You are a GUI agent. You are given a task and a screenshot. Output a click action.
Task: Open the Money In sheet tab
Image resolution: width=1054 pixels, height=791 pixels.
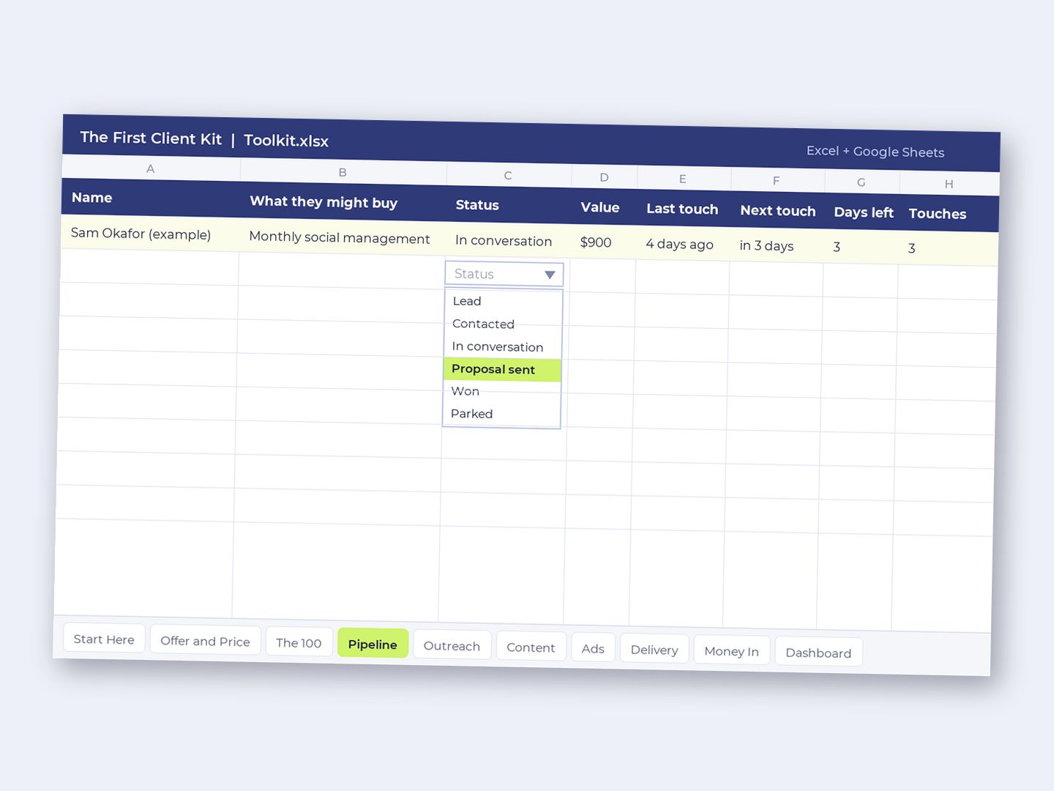pos(731,651)
